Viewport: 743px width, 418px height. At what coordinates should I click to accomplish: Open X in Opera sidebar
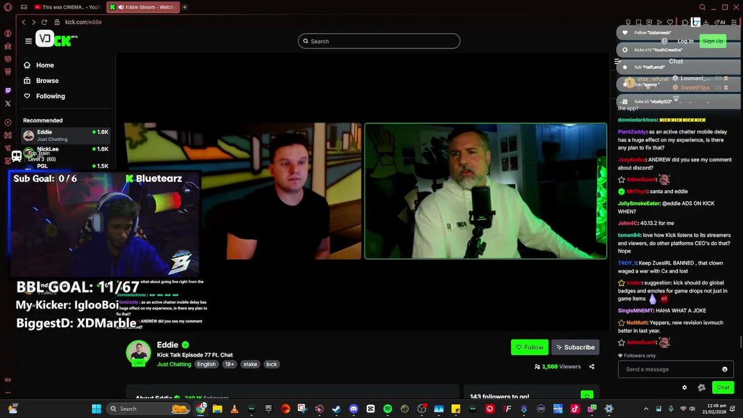(x=8, y=103)
